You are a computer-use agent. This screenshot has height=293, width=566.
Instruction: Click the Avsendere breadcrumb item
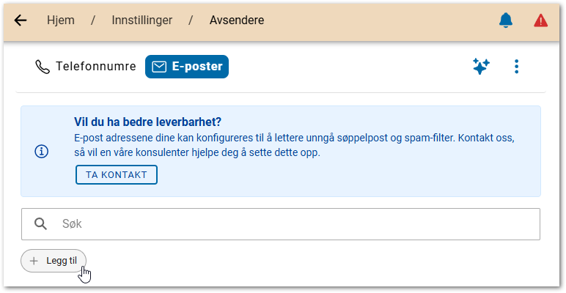[236, 21]
